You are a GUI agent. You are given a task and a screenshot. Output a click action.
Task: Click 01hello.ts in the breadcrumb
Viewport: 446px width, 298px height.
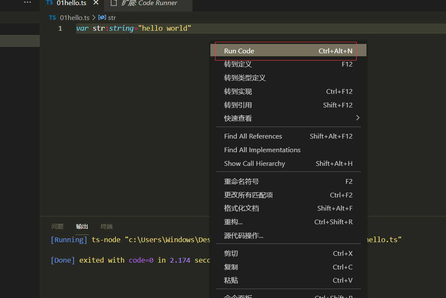(74, 18)
